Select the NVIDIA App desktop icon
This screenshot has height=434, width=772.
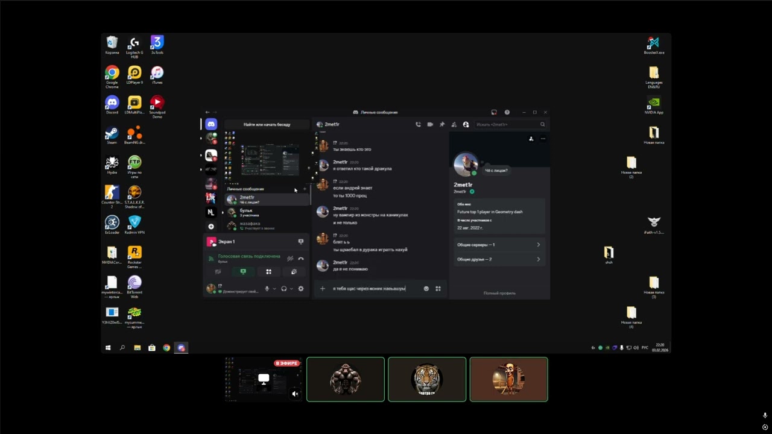click(x=654, y=105)
